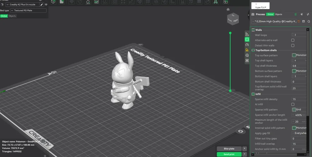The width and height of the screenshot is (312, 157).
Task: Click the Process sliders icon
Action: click(x=253, y=14)
